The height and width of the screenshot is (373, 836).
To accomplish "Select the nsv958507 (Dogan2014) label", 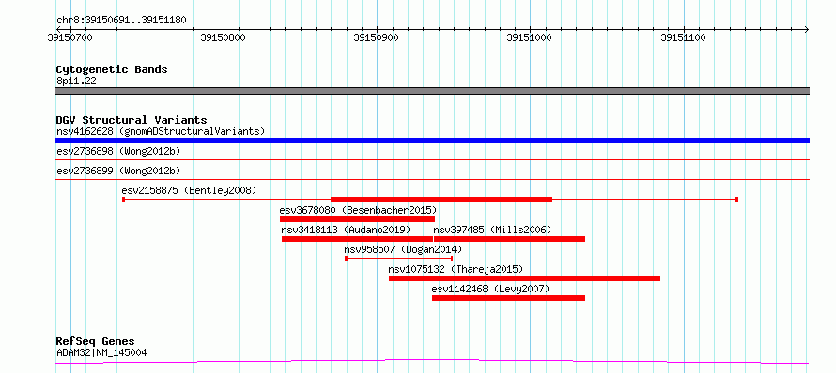I will coord(403,249).
